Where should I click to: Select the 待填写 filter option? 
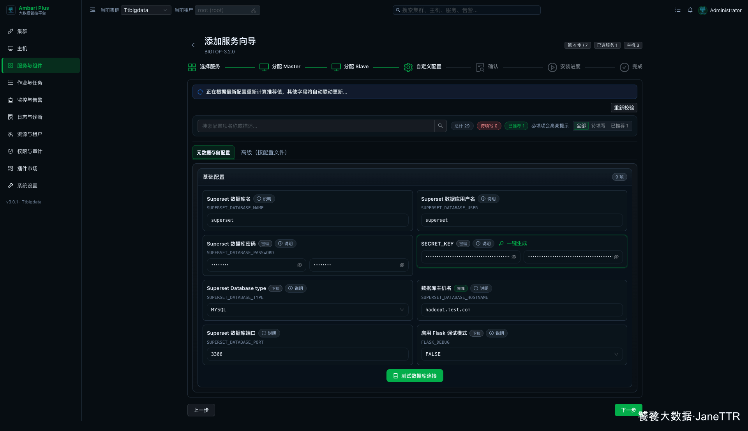click(x=598, y=126)
